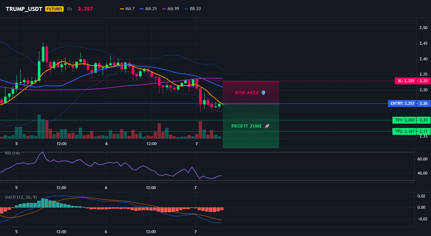The image size is (431, 236).
Task: Click the orange MA 7 legend marker
Action: click(122, 9)
